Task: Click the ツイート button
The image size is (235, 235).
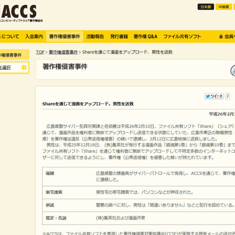Action: click(214, 96)
